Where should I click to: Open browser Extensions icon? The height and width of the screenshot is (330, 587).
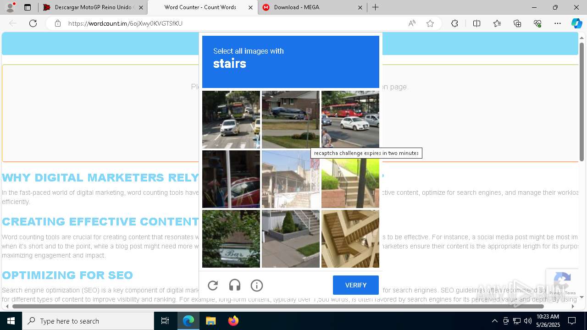(454, 23)
